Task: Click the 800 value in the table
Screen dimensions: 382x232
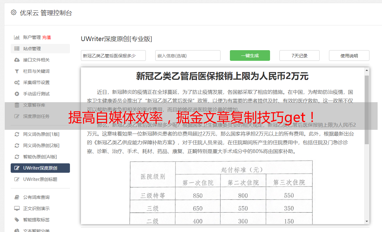Action: click(x=243, y=196)
